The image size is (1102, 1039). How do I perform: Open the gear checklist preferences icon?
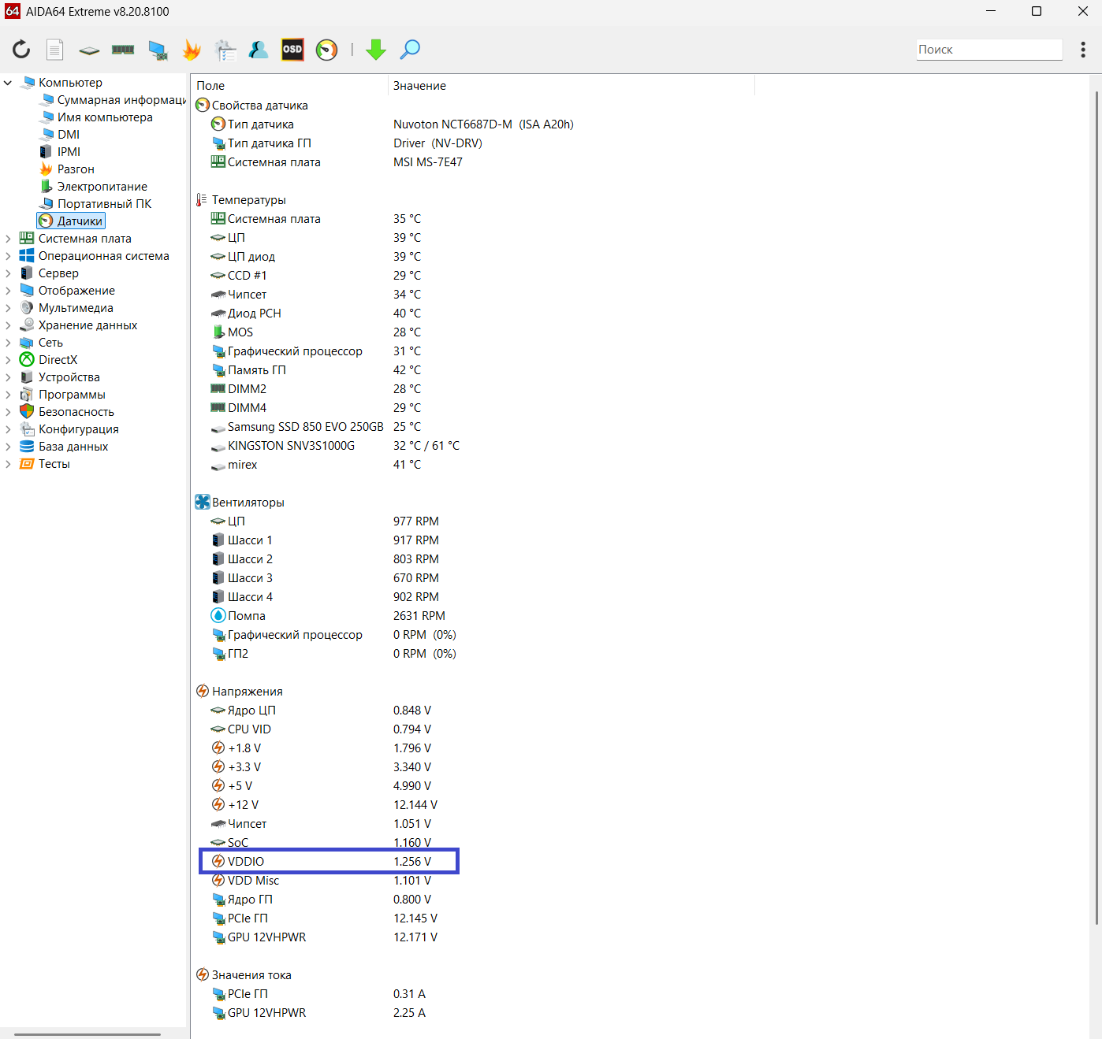point(225,50)
